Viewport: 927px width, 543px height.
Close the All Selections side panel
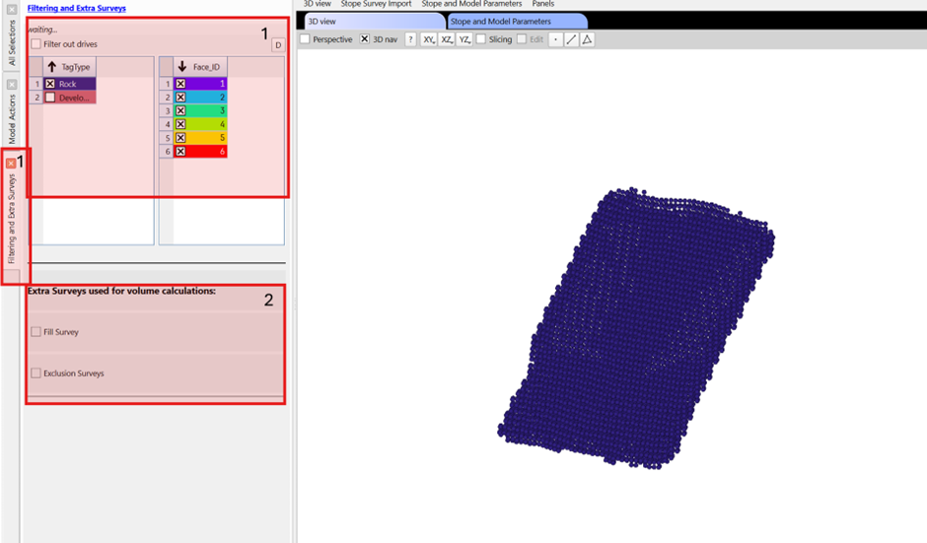pyautogui.click(x=11, y=6)
